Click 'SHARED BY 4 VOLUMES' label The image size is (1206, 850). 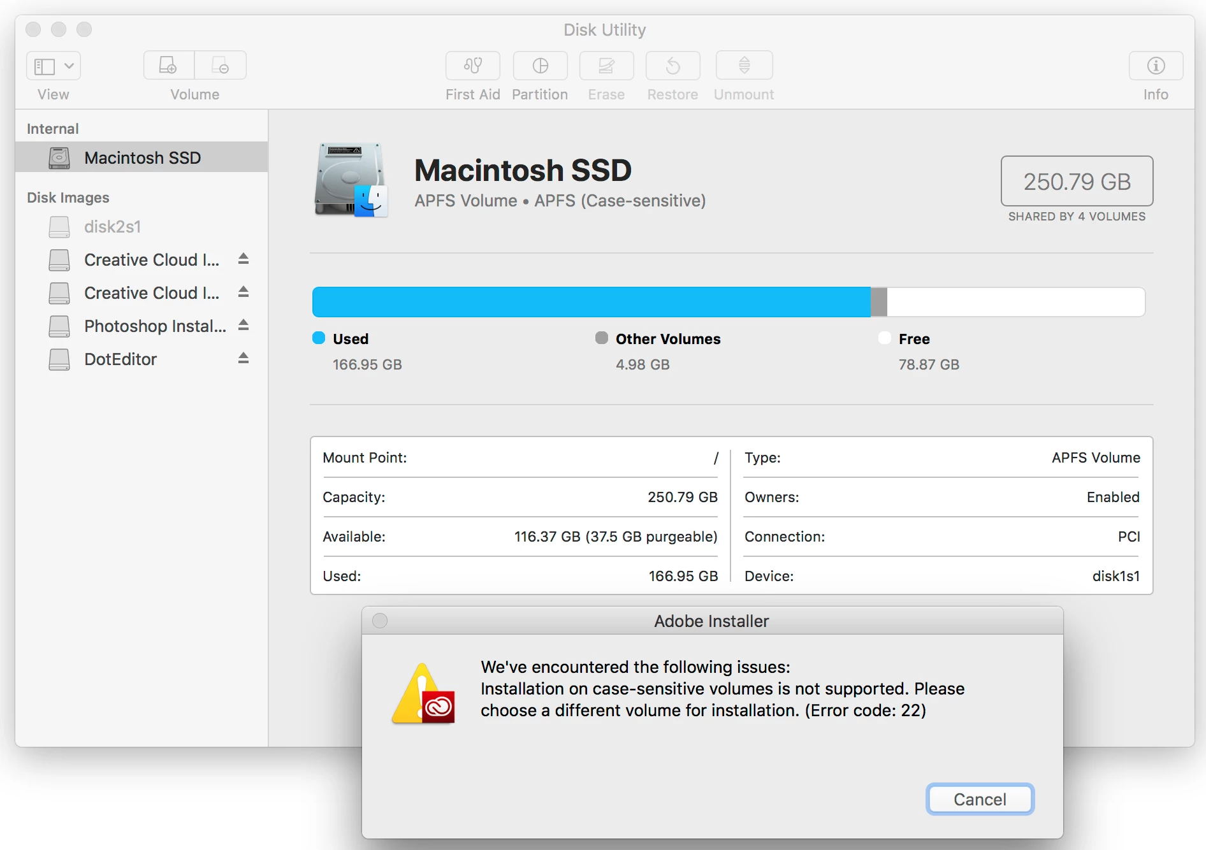tap(1077, 217)
